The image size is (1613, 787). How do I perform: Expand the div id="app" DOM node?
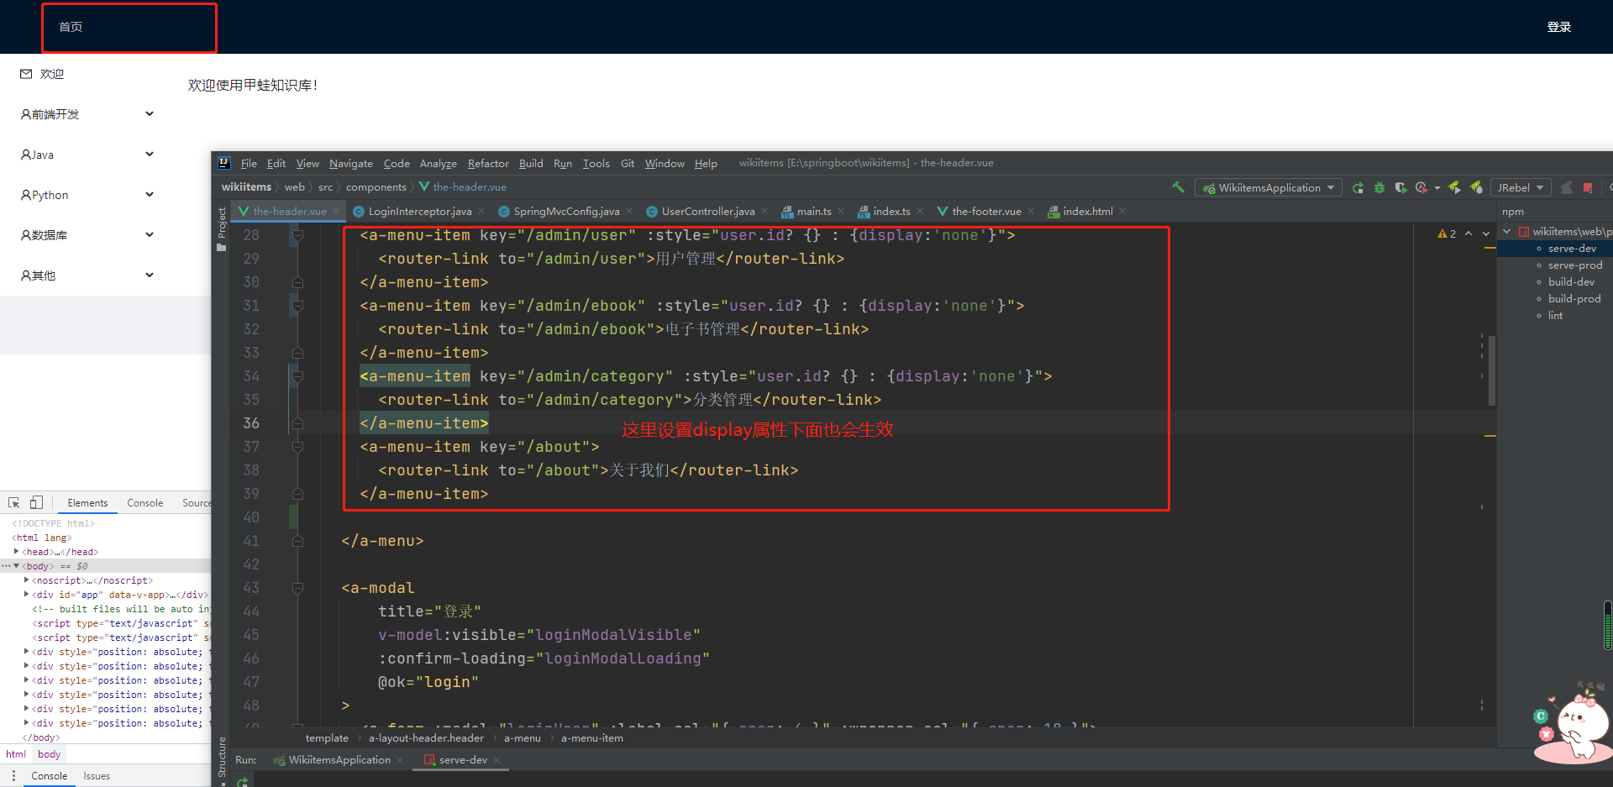(27, 595)
